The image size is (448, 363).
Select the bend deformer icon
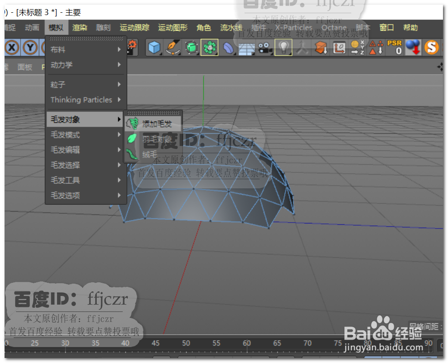229,48
